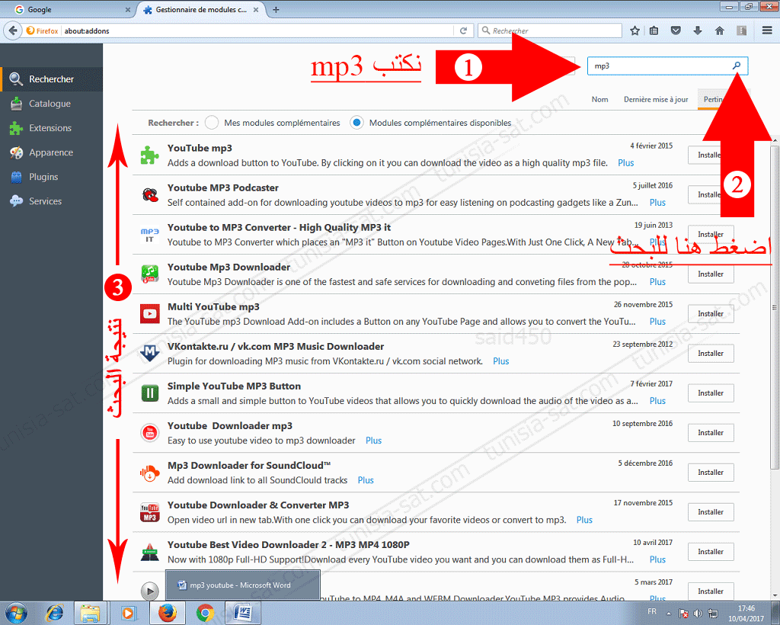Image resolution: width=780 pixels, height=625 pixels.
Task: Close the Google tab
Action: tap(128, 9)
